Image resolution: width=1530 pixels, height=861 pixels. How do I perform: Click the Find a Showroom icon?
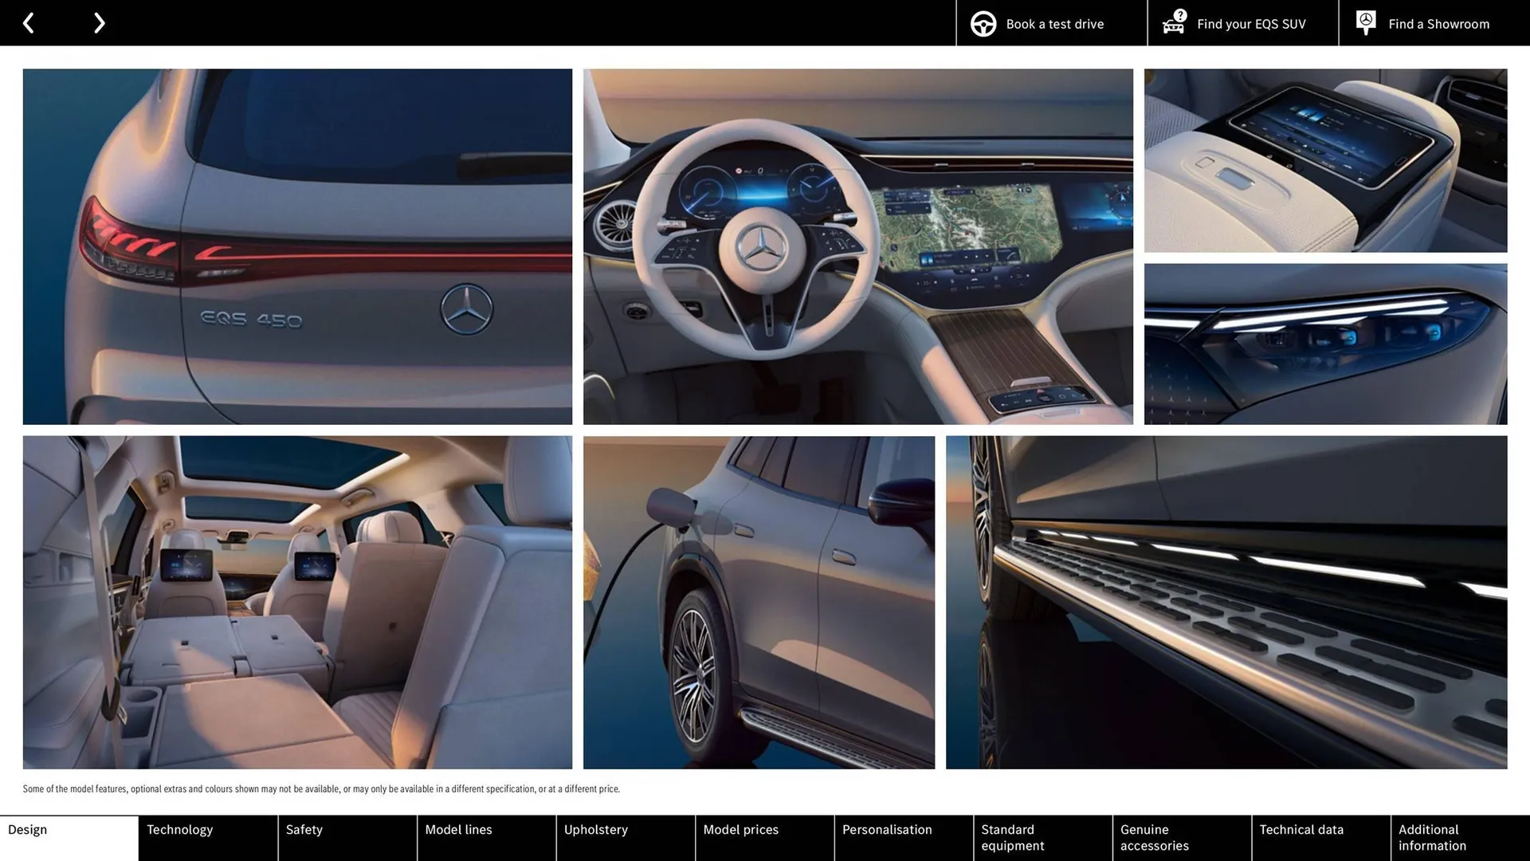click(x=1366, y=22)
